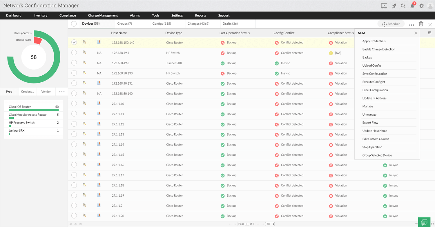Open the column chooser grid icon above the table
This screenshot has height=227, width=435.
click(x=430, y=33)
